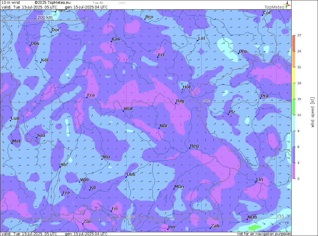
Task: Click the Lei city label
Action: [202, 39]
